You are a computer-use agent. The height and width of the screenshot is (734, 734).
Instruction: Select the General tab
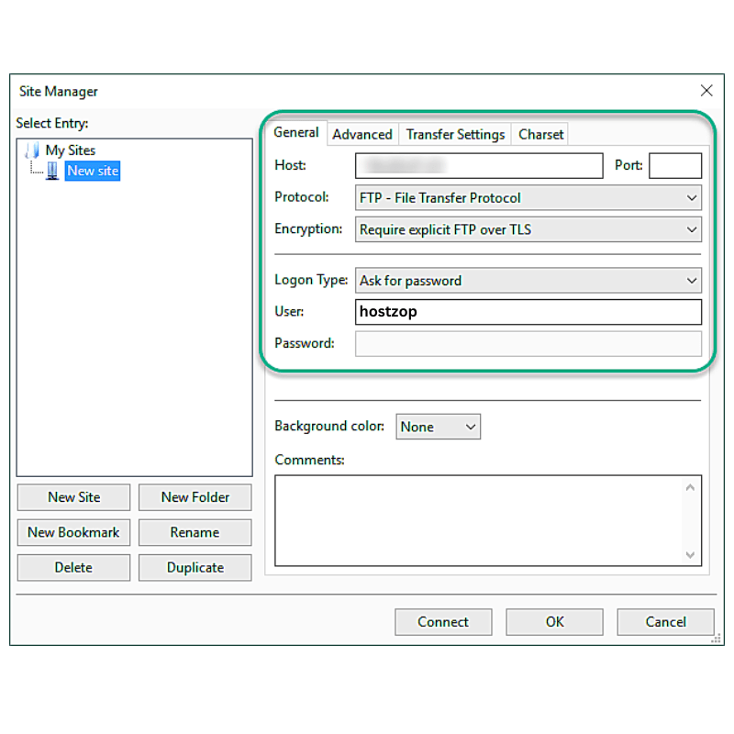click(x=296, y=132)
